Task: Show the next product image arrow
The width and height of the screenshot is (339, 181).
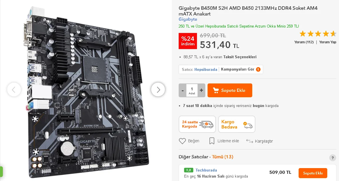Action: 158,89
